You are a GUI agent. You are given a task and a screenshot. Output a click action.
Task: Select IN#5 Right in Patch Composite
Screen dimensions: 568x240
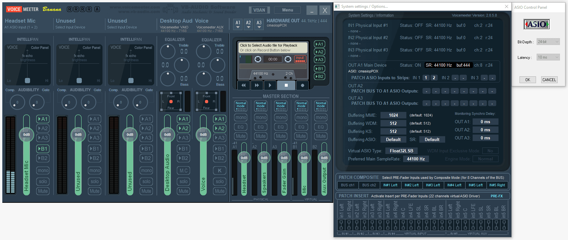tap(497, 185)
